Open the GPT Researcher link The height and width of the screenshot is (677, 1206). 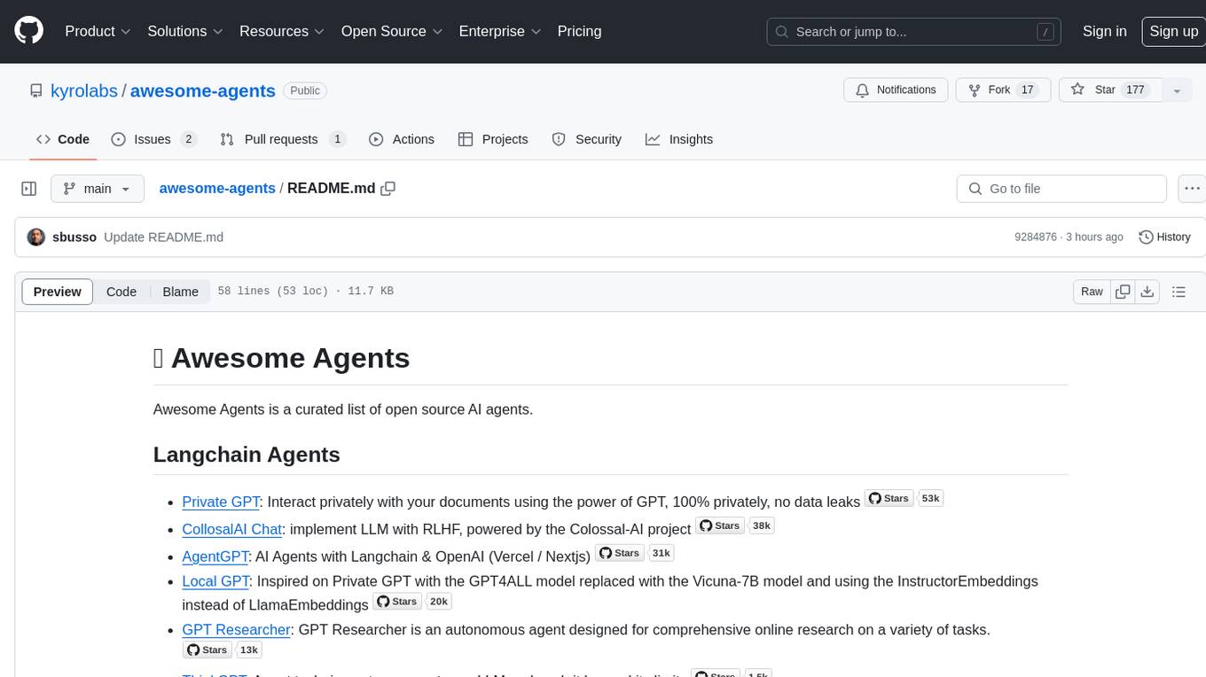point(237,629)
